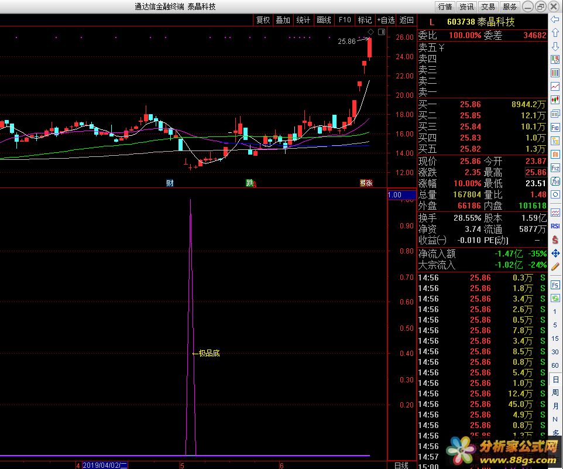Switch to candlestick K-line chart icon
Screen dimensions: 563x469
point(555,100)
